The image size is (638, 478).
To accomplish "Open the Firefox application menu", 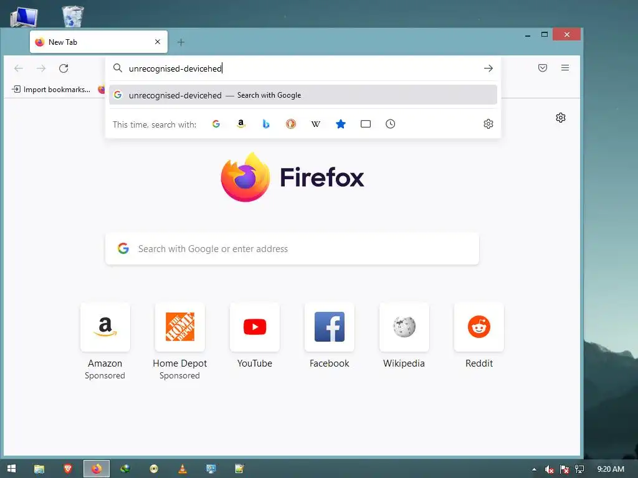I will 565,68.
